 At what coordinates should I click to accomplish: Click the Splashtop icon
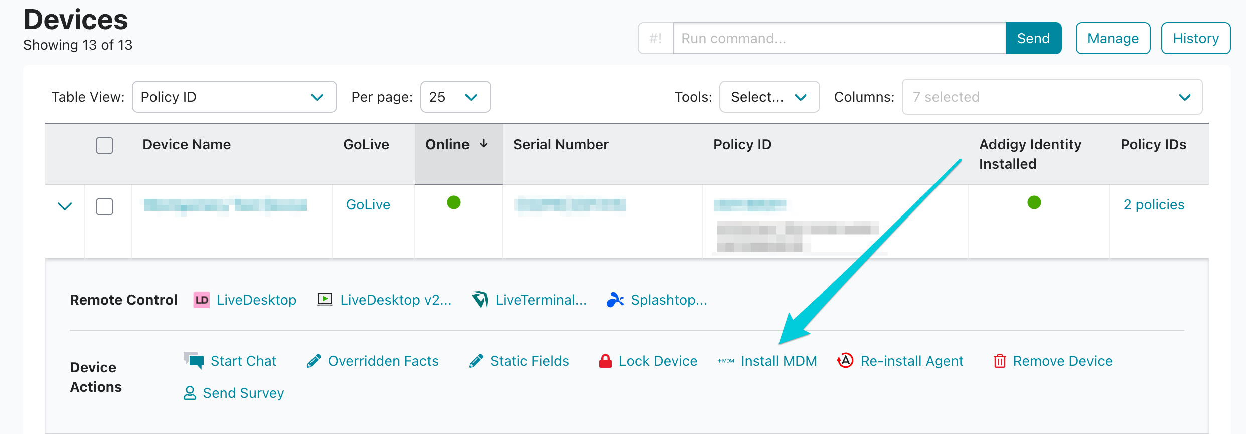(x=615, y=300)
